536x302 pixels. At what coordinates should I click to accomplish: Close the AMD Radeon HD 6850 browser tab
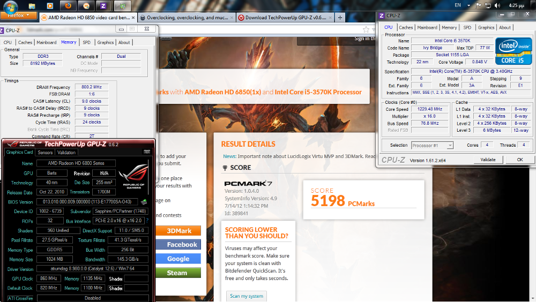(133, 18)
